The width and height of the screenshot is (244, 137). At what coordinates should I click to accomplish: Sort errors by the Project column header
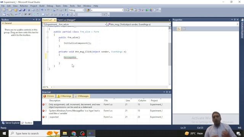click(x=154, y=100)
